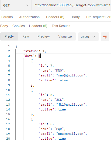111x141 pixels.
Task: Open the Visualize view
Action: [65, 36]
